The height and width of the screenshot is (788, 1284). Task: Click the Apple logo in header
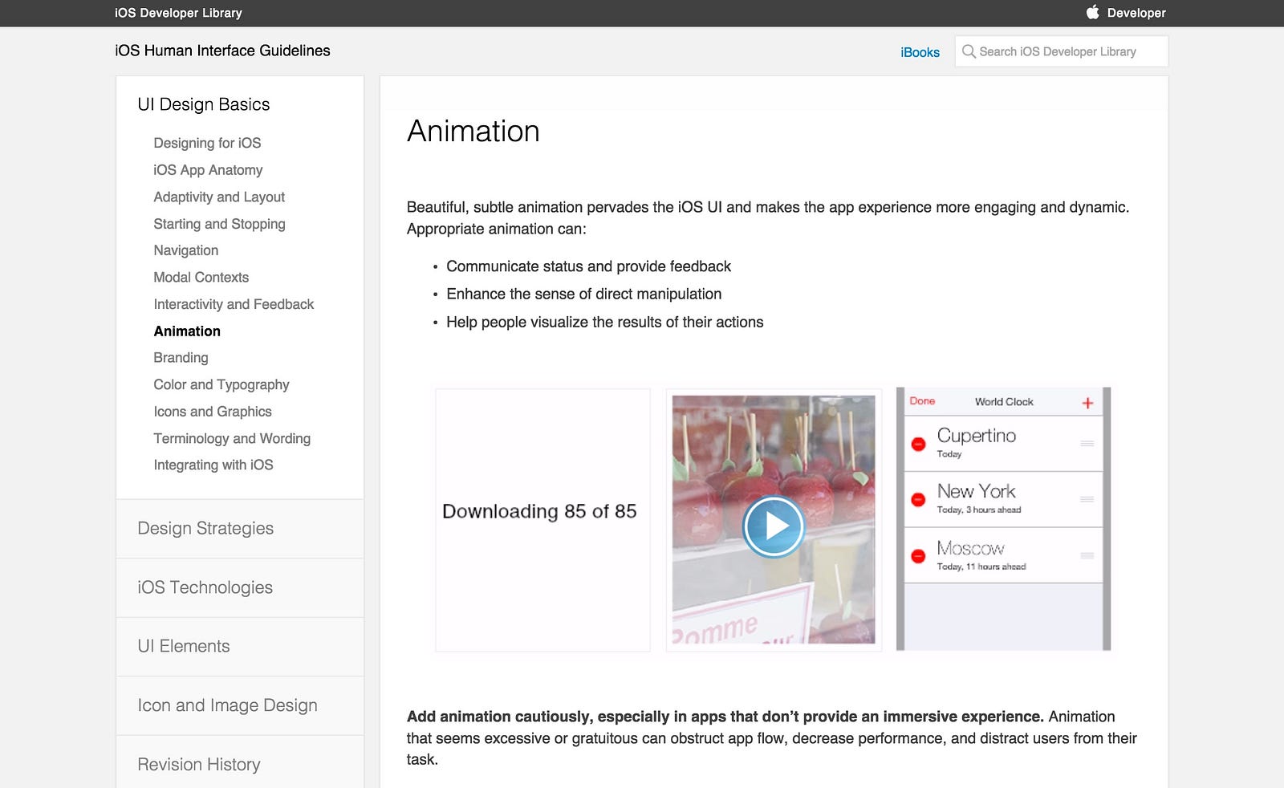tap(1093, 12)
